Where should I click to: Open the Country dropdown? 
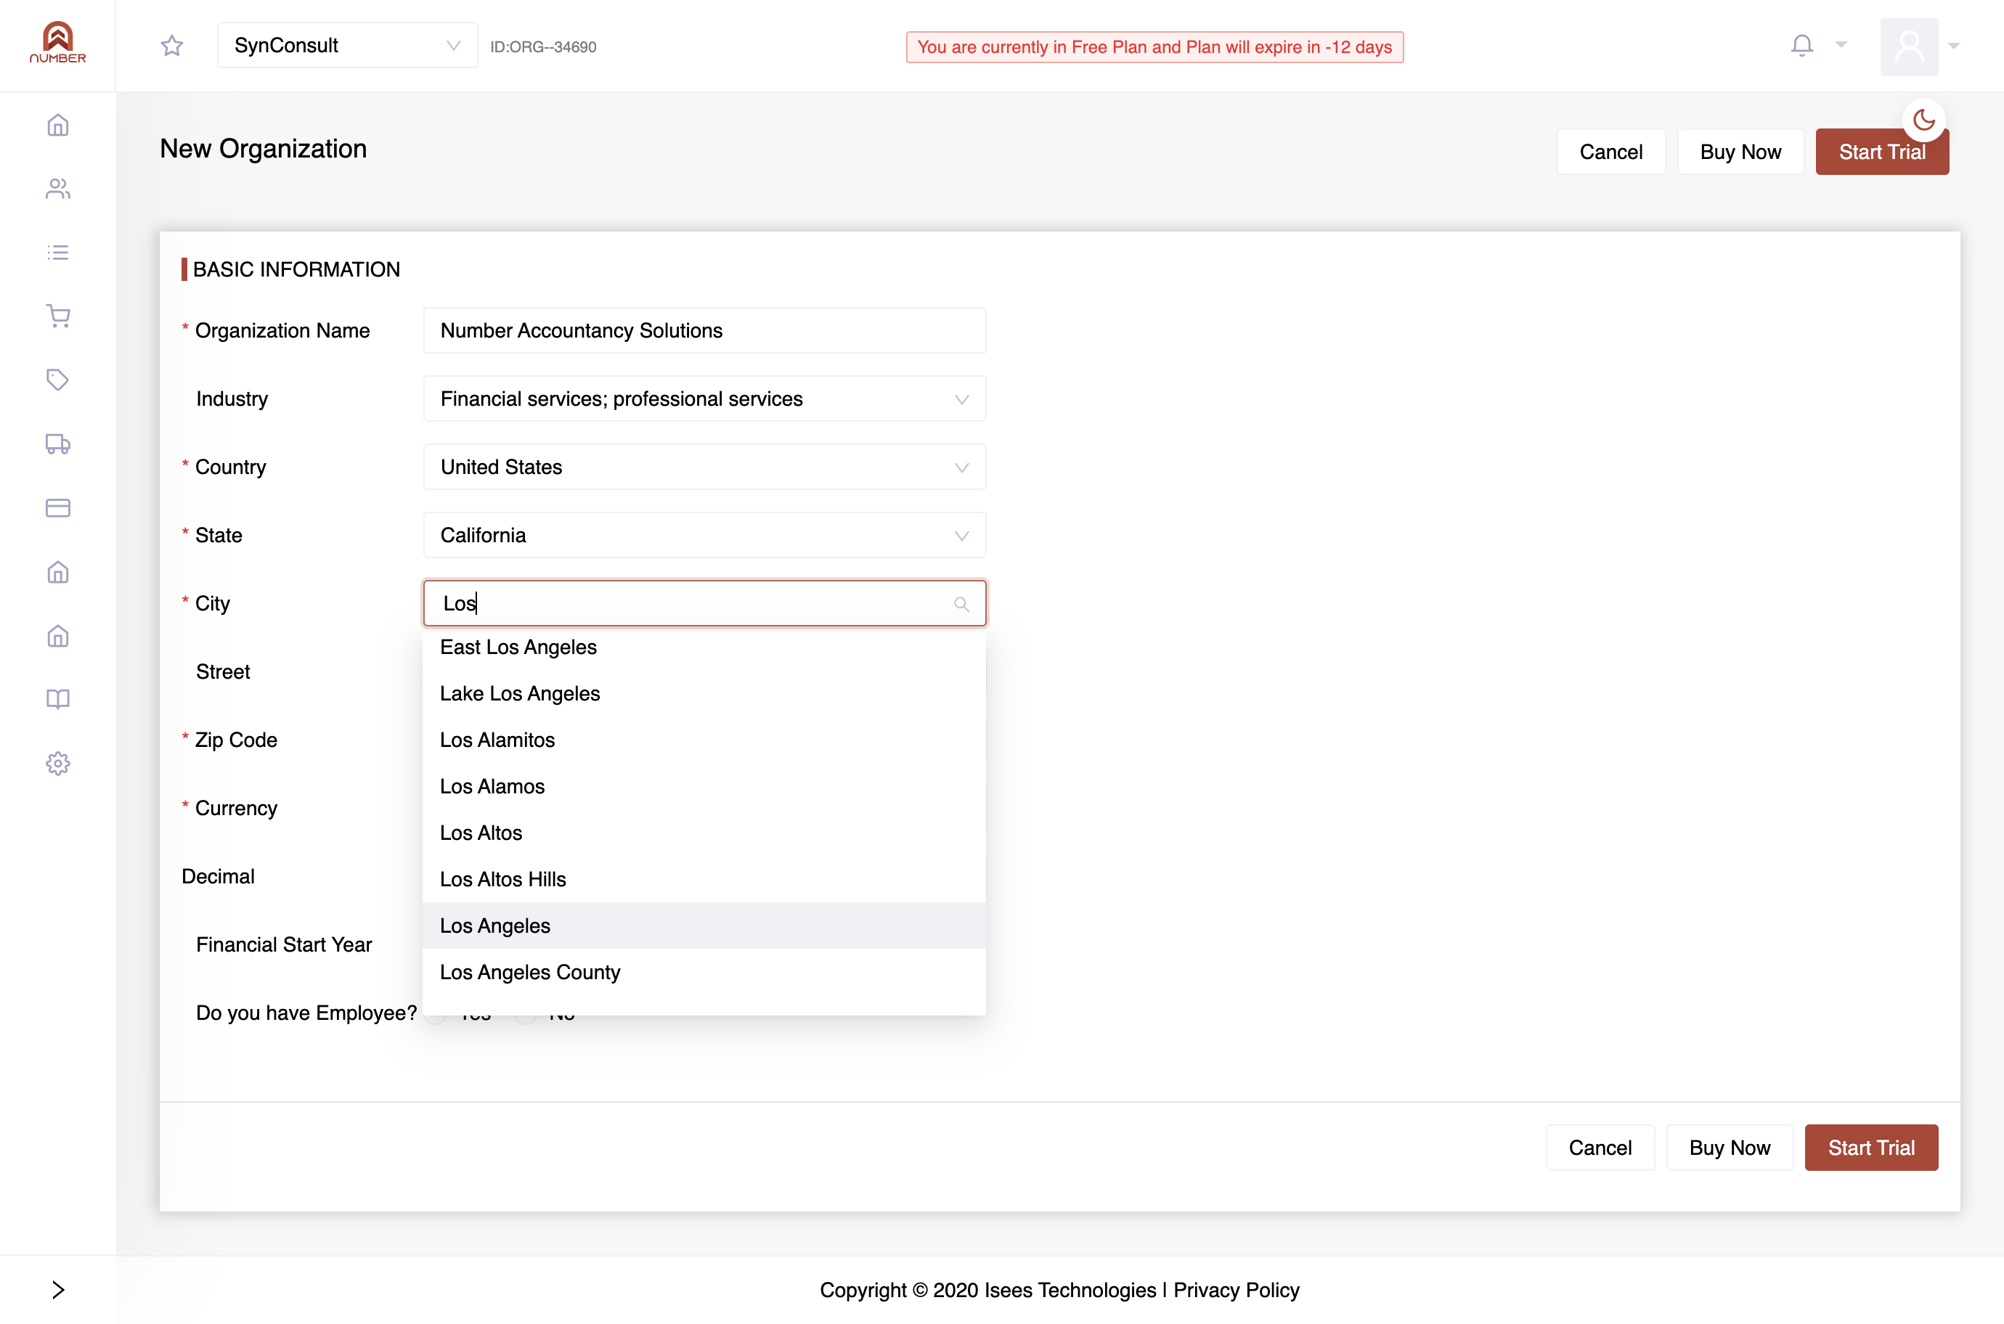704,467
